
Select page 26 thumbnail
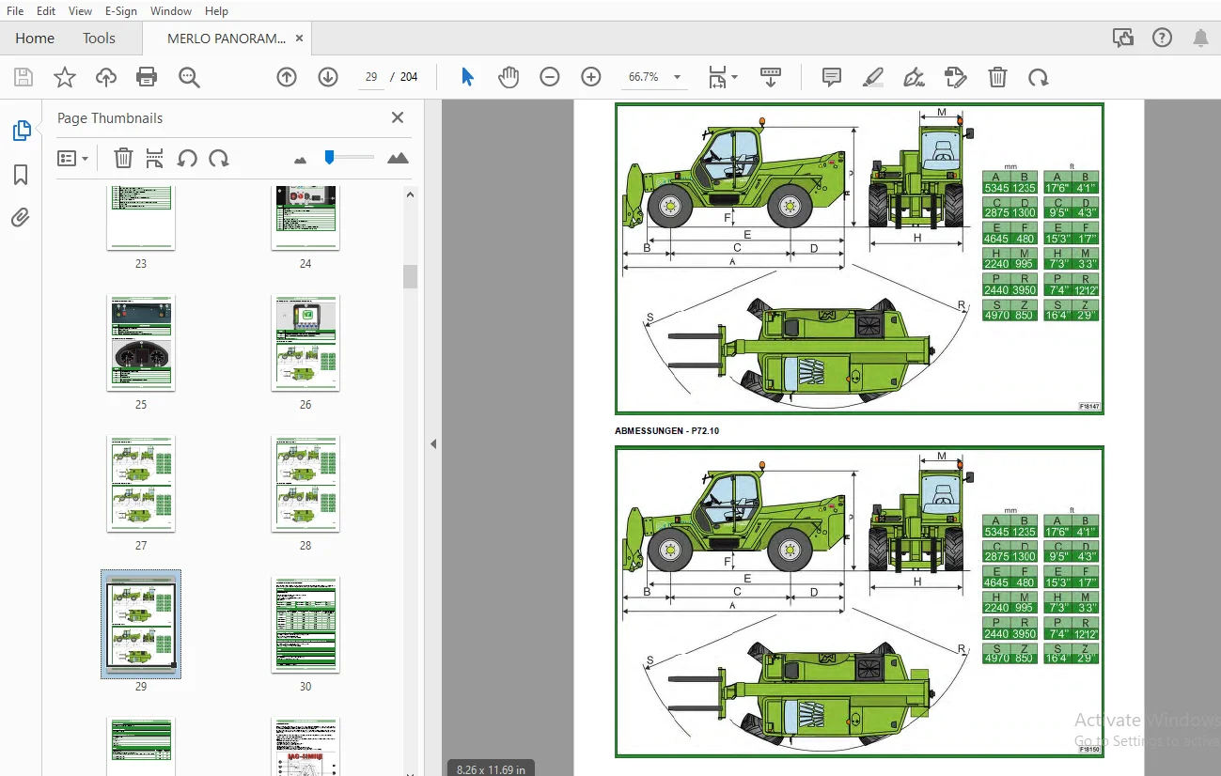[x=305, y=343]
